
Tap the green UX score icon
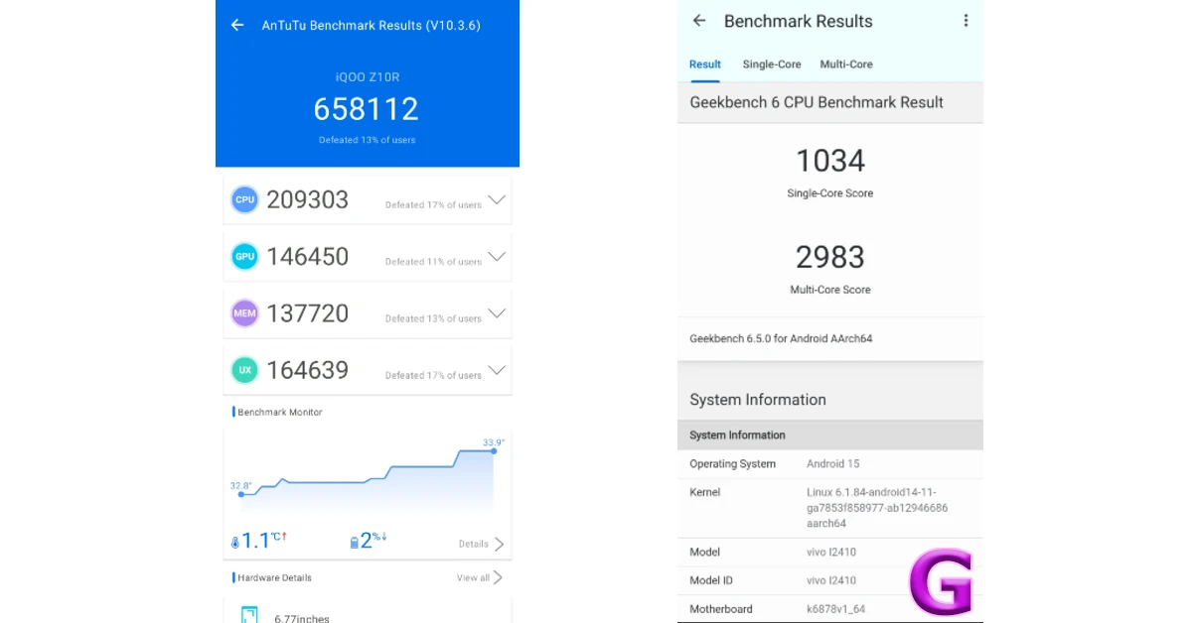[244, 370]
